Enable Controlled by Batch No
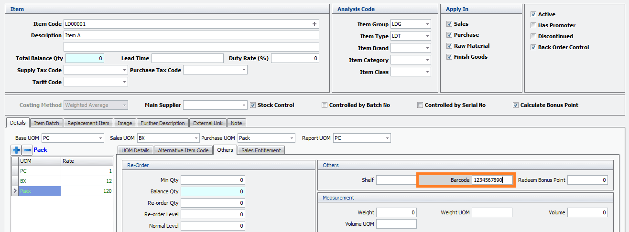 (325, 105)
